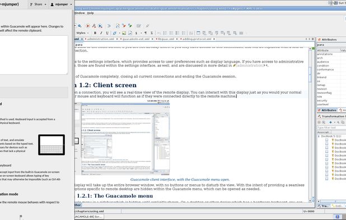Open the dropdown arrow beside the section icon
The width and height of the screenshot is (346, 220).
point(141,33)
